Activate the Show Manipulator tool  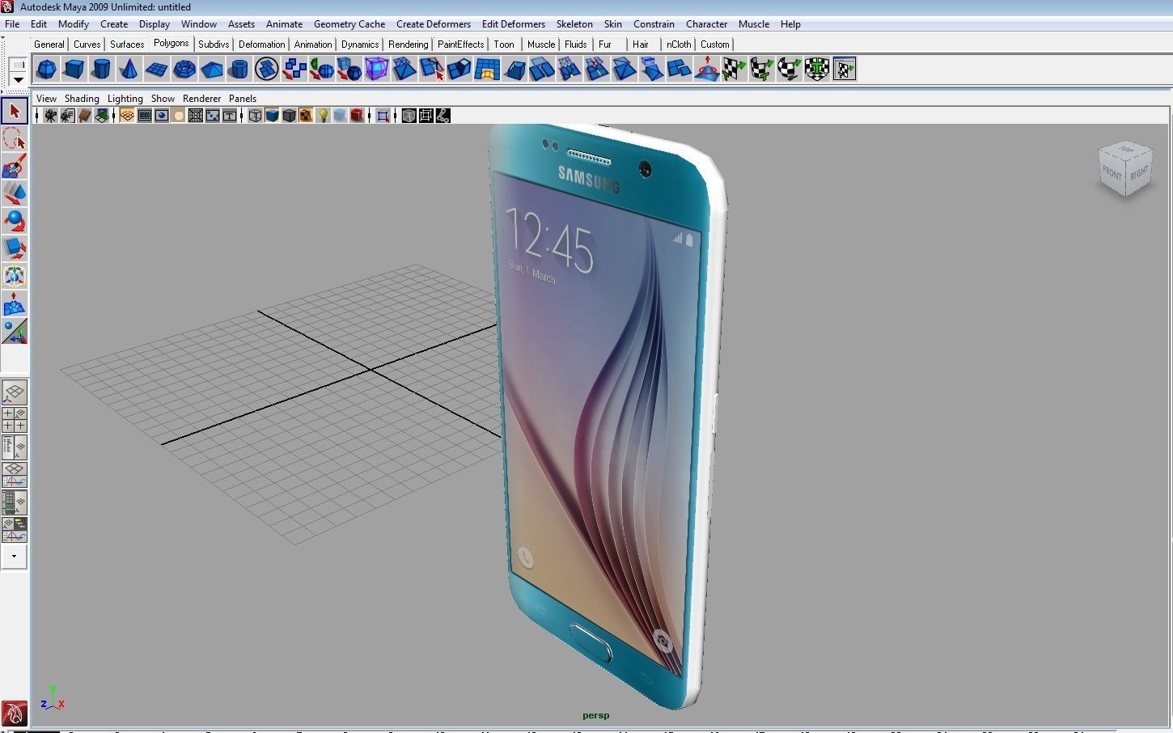14,332
